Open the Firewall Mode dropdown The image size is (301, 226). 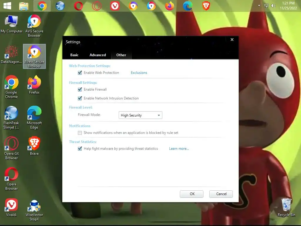point(140,115)
